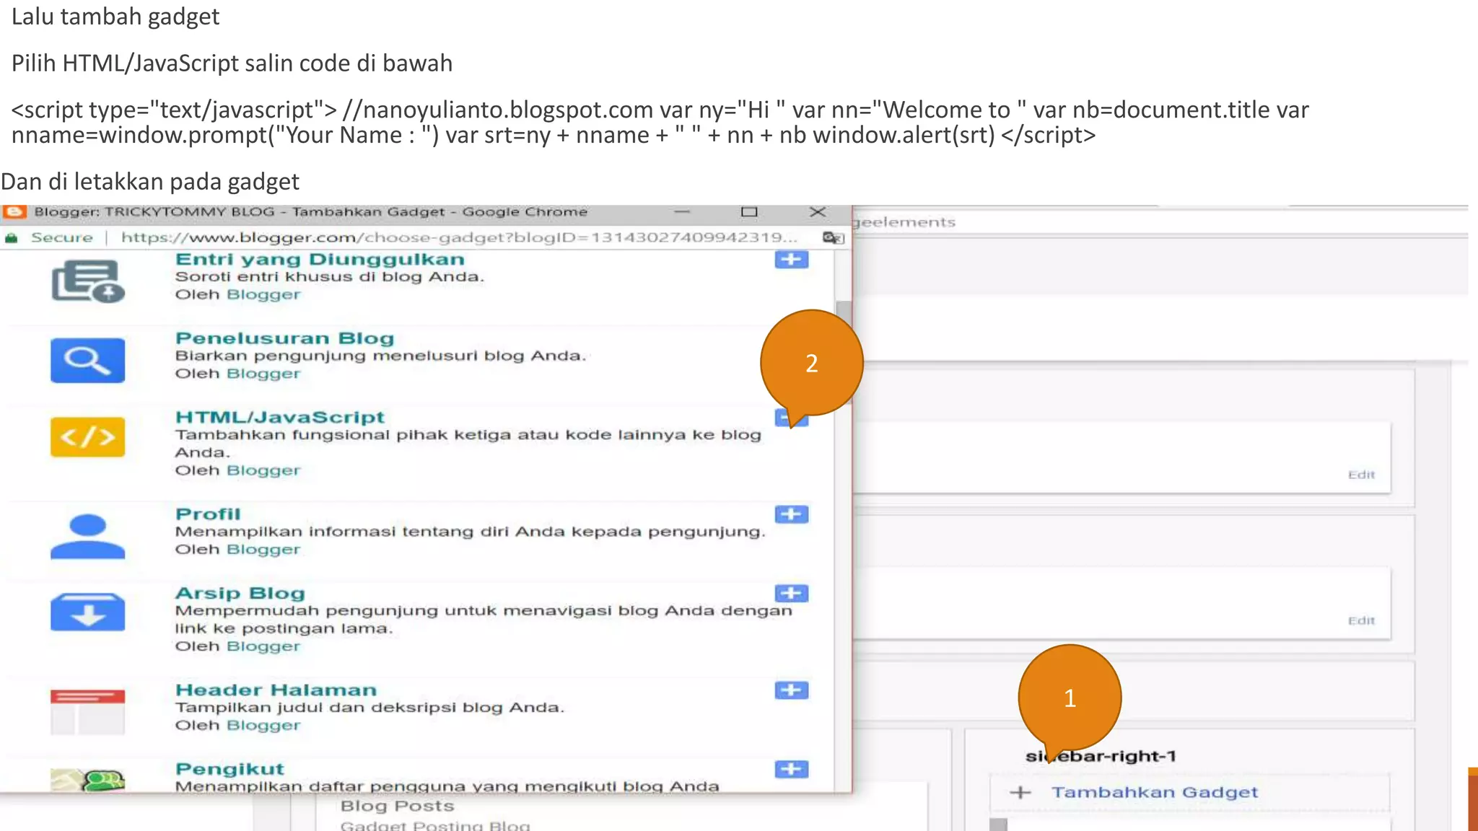Click the yellow HTML/JavaScript code icon
This screenshot has width=1478, height=831.
point(87,437)
